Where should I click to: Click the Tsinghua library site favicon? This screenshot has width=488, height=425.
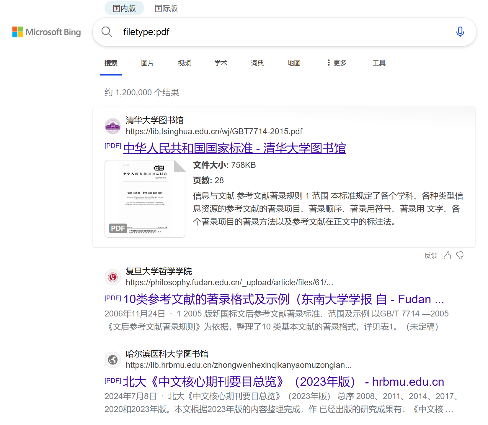pyautogui.click(x=113, y=126)
